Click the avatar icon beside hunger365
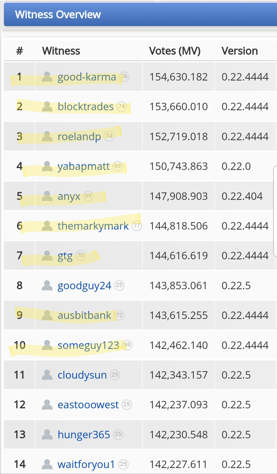 pyautogui.click(x=47, y=435)
